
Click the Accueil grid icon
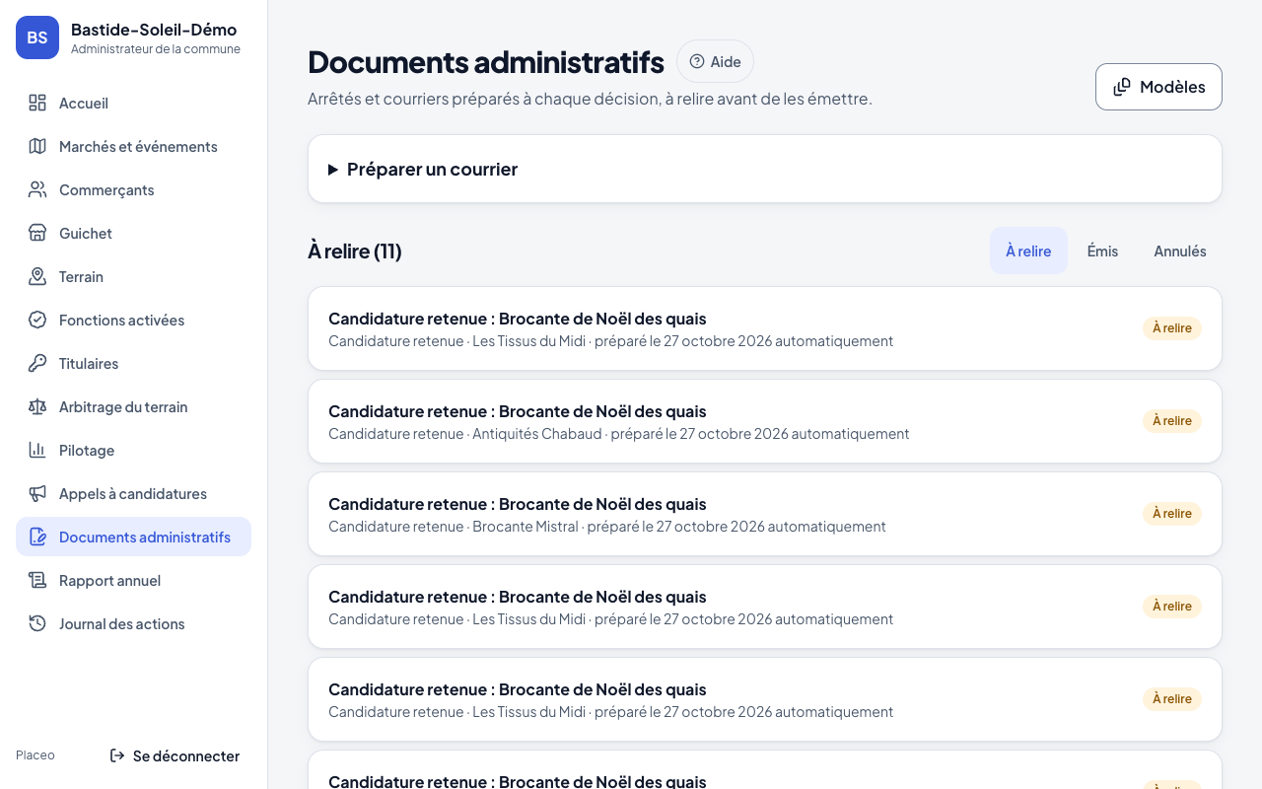(x=37, y=103)
